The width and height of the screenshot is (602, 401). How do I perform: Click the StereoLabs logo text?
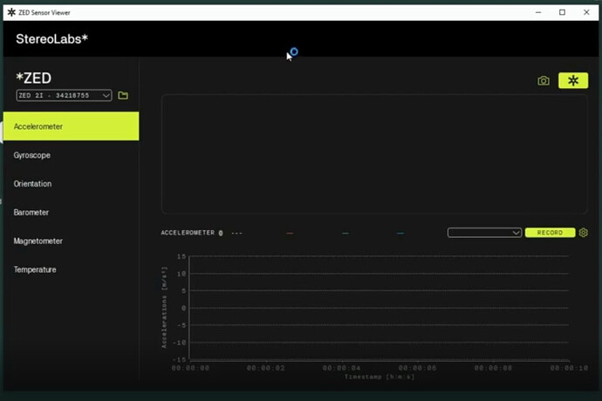tap(51, 39)
